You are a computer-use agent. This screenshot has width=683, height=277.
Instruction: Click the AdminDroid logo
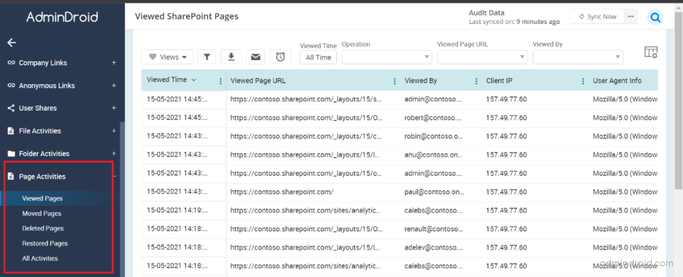(62, 17)
